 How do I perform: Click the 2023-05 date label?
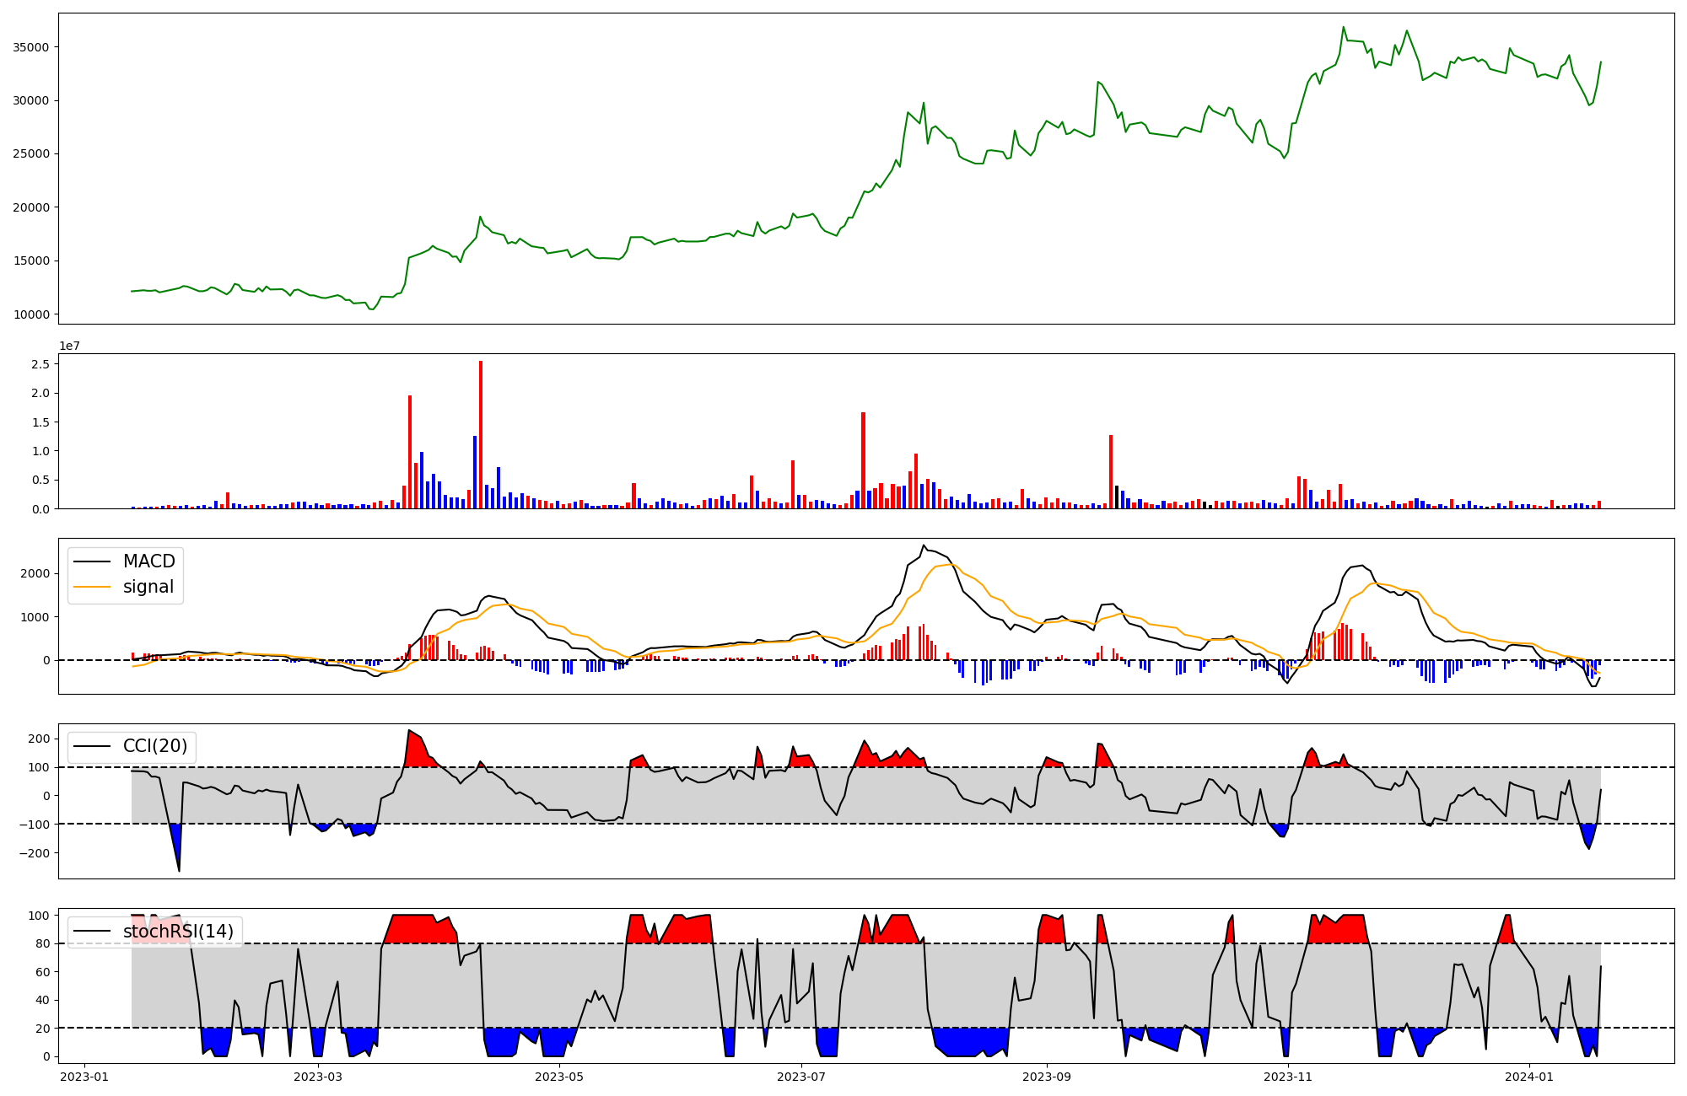pyautogui.click(x=559, y=1077)
